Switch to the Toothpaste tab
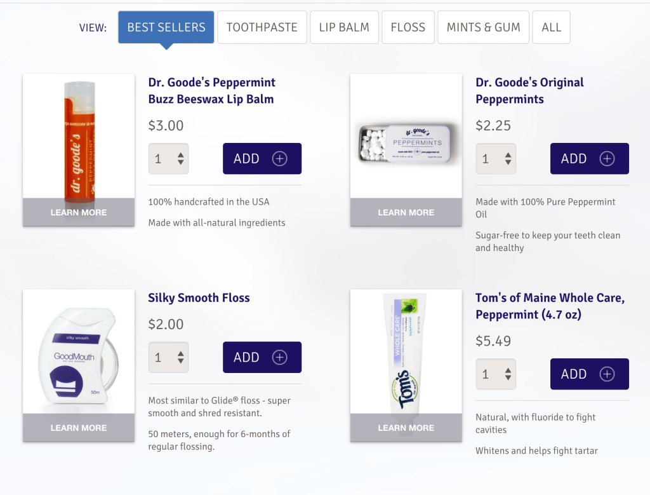The image size is (650, 495). pyautogui.click(x=262, y=27)
